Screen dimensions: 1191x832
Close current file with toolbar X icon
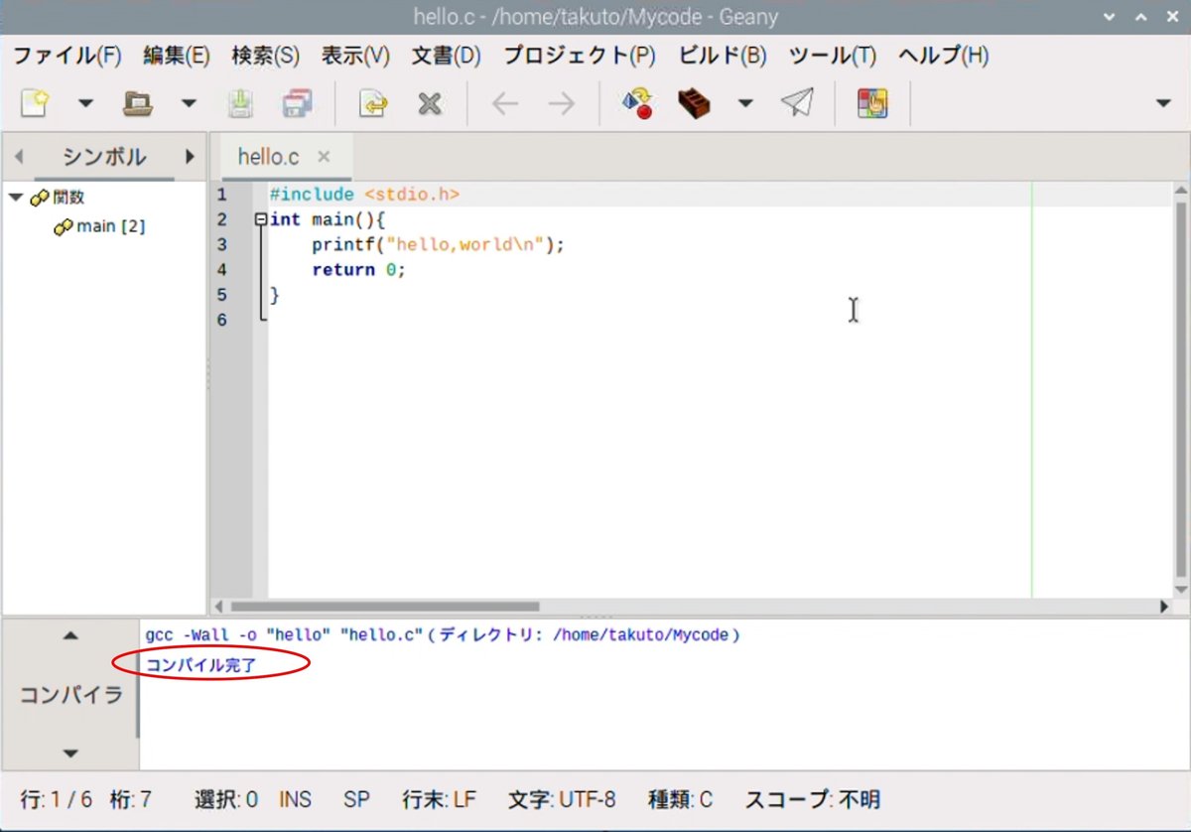coord(429,103)
